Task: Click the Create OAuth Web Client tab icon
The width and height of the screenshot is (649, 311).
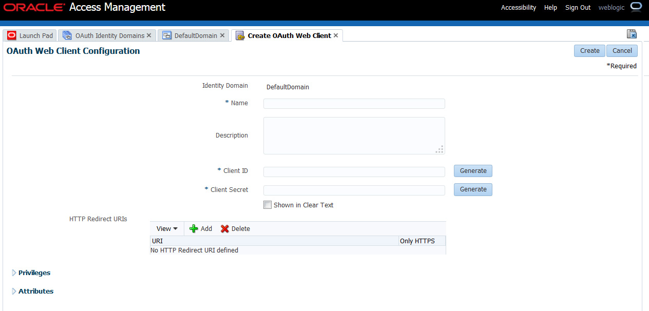Action: click(x=240, y=35)
